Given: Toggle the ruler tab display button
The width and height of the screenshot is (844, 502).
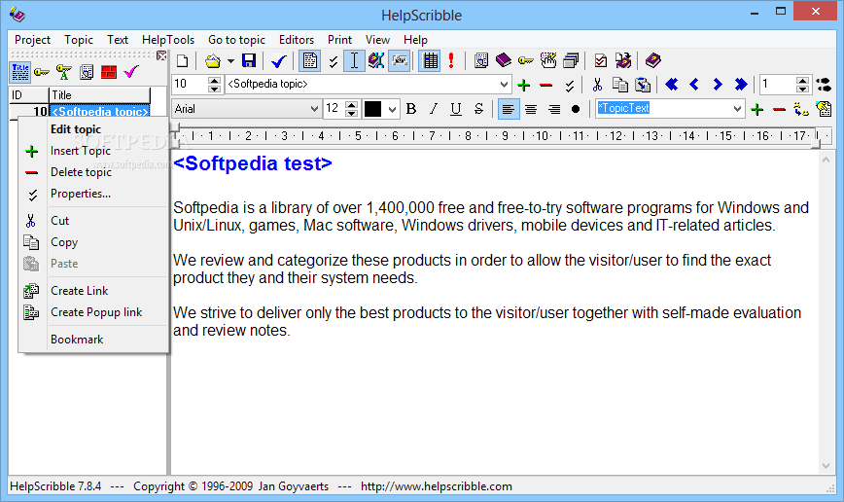Looking at the screenshot, I should [400, 61].
